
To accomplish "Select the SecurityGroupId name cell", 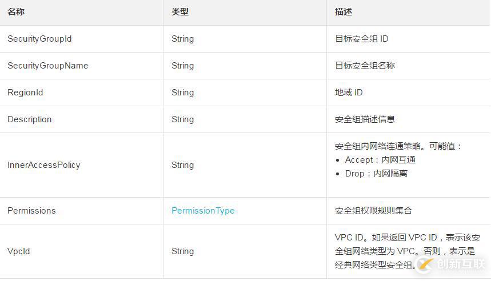I will point(39,39).
